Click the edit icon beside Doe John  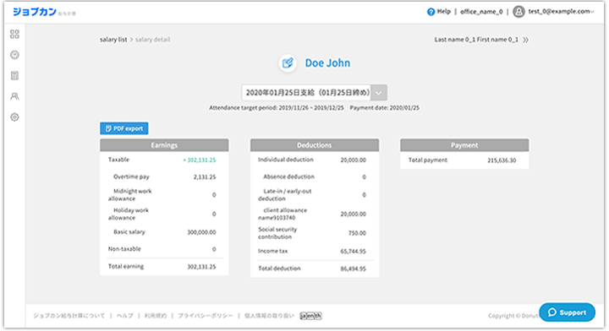pyautogui.click(x=288, y=62)
